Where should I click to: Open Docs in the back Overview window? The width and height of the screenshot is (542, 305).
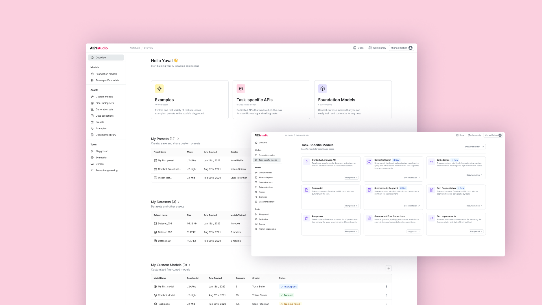[x=359, y=48]
